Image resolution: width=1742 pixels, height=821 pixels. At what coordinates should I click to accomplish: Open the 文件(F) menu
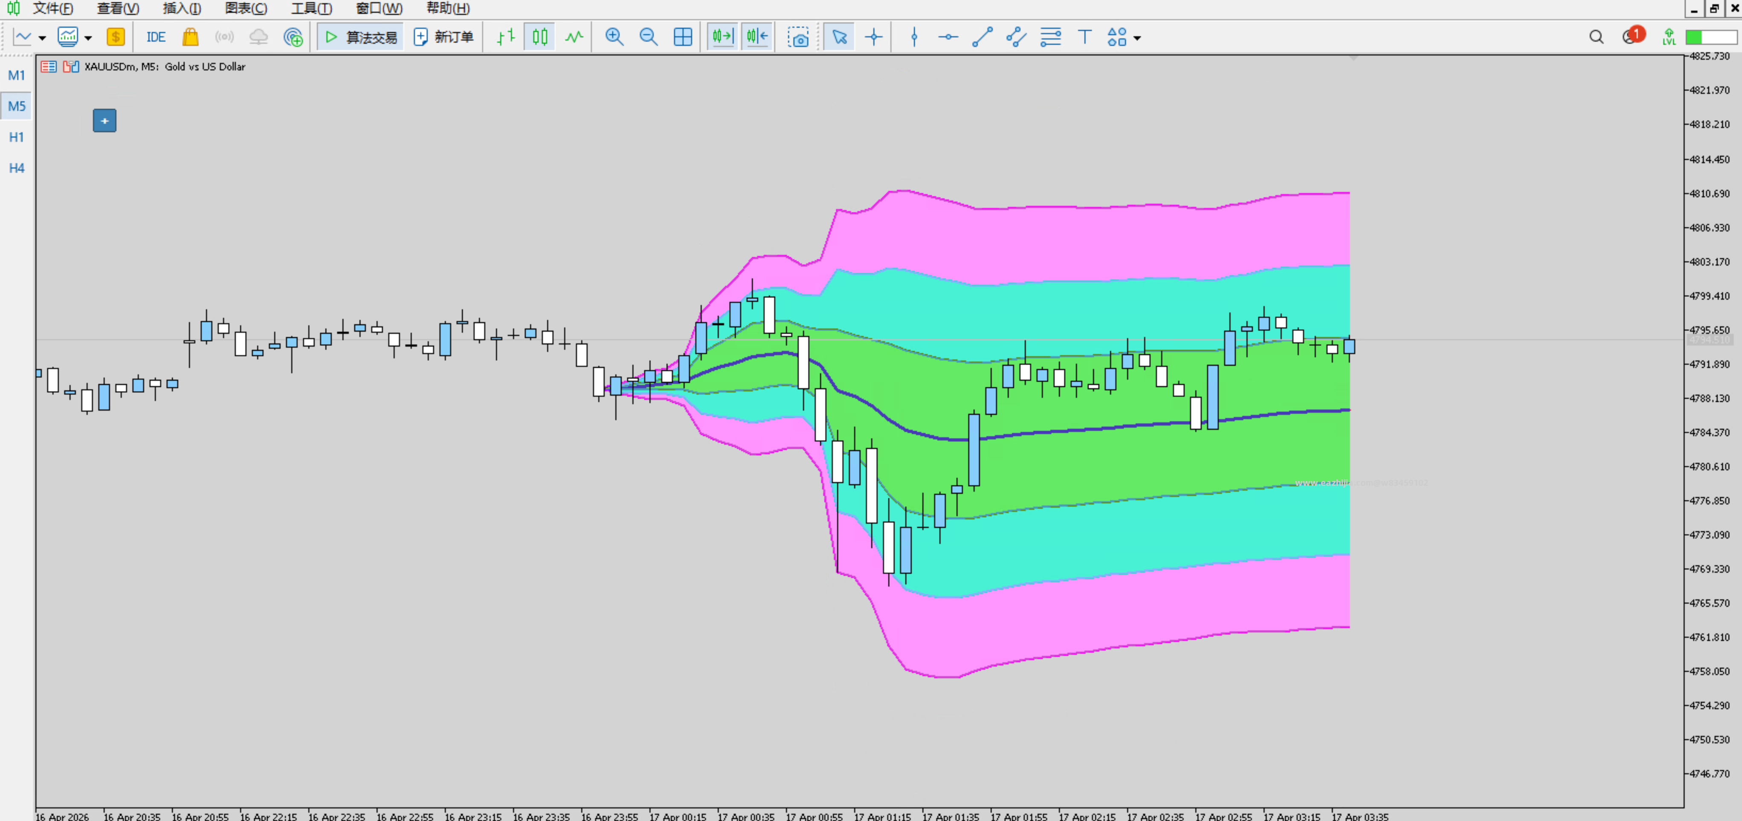tap(53, 8)
